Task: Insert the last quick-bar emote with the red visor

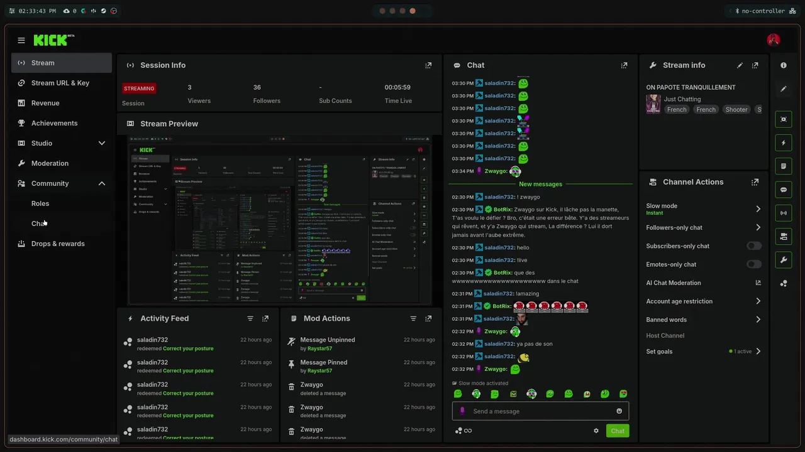Action: pos(623,394)
